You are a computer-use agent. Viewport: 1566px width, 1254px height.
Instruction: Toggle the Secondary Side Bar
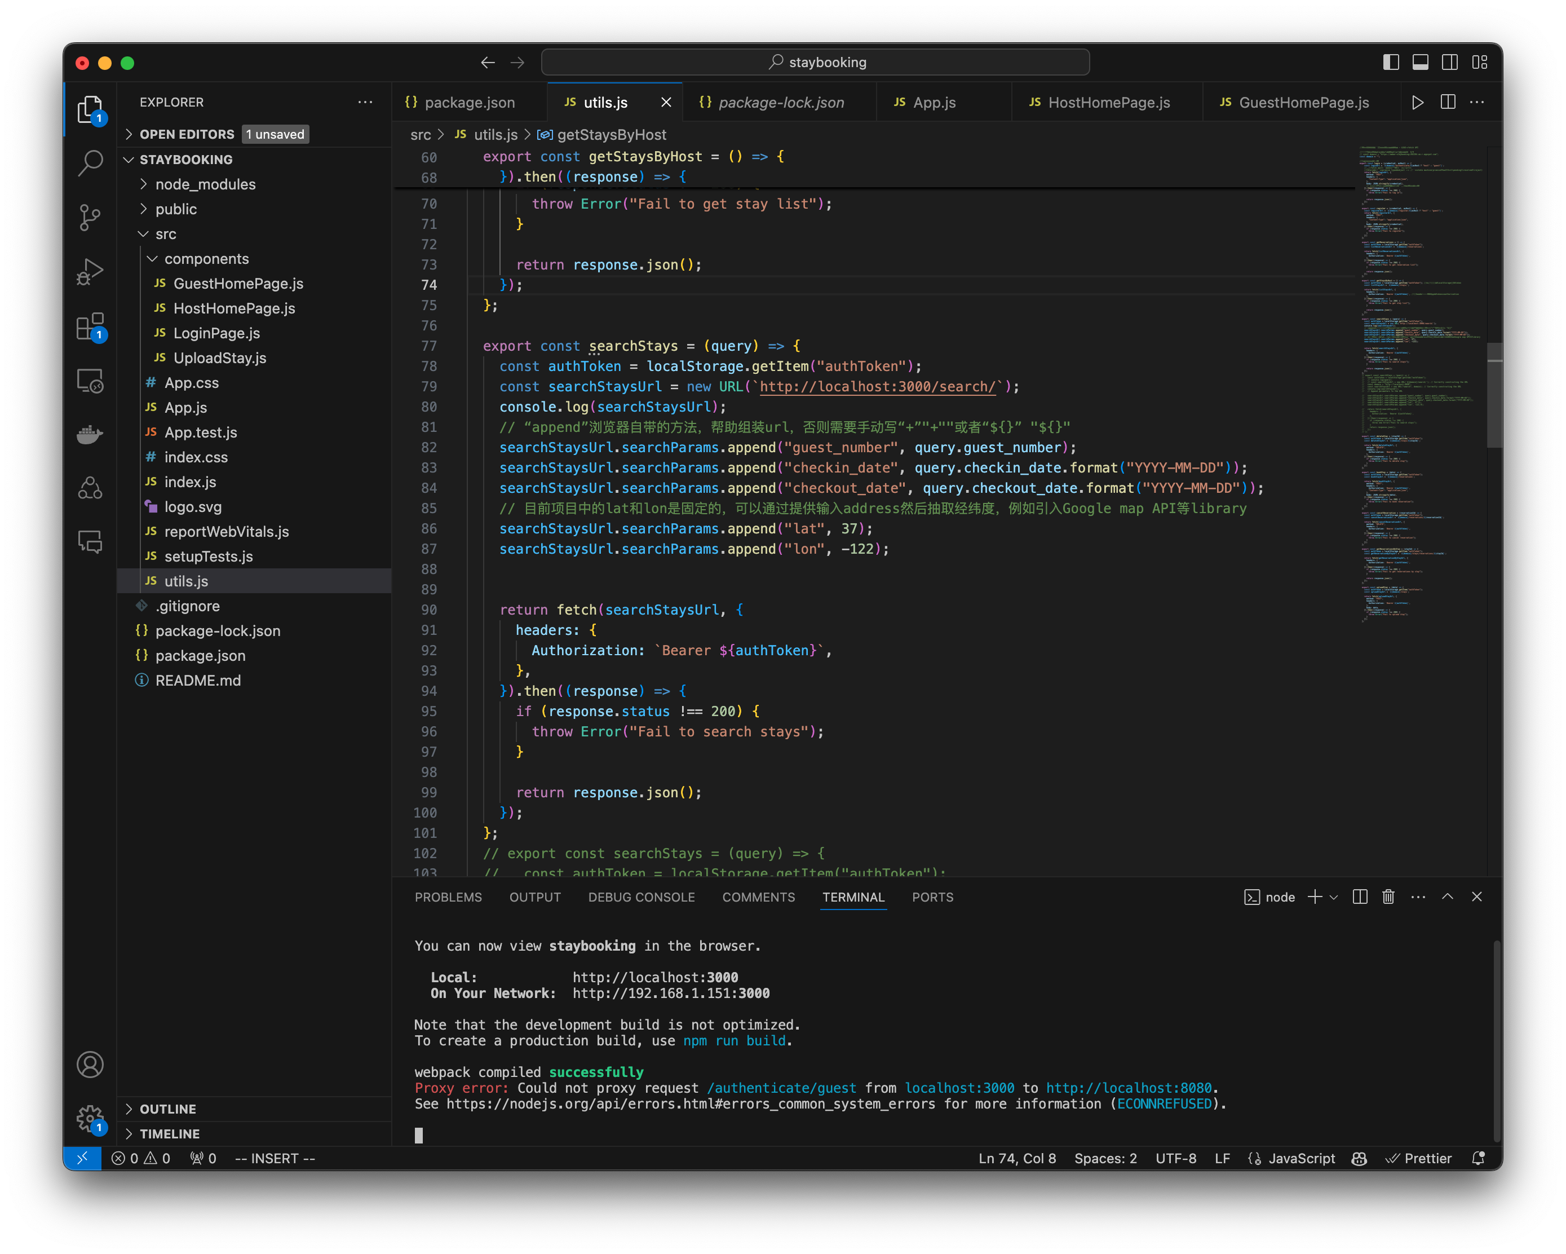[x=1450, y=63]
